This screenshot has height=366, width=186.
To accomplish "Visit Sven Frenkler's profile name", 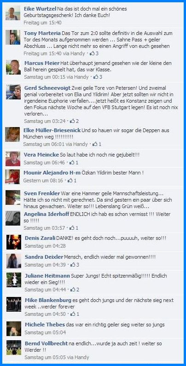I will click(42, 193).
